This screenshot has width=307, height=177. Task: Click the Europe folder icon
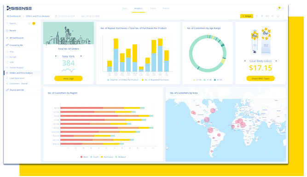click(x=7, y=57)
